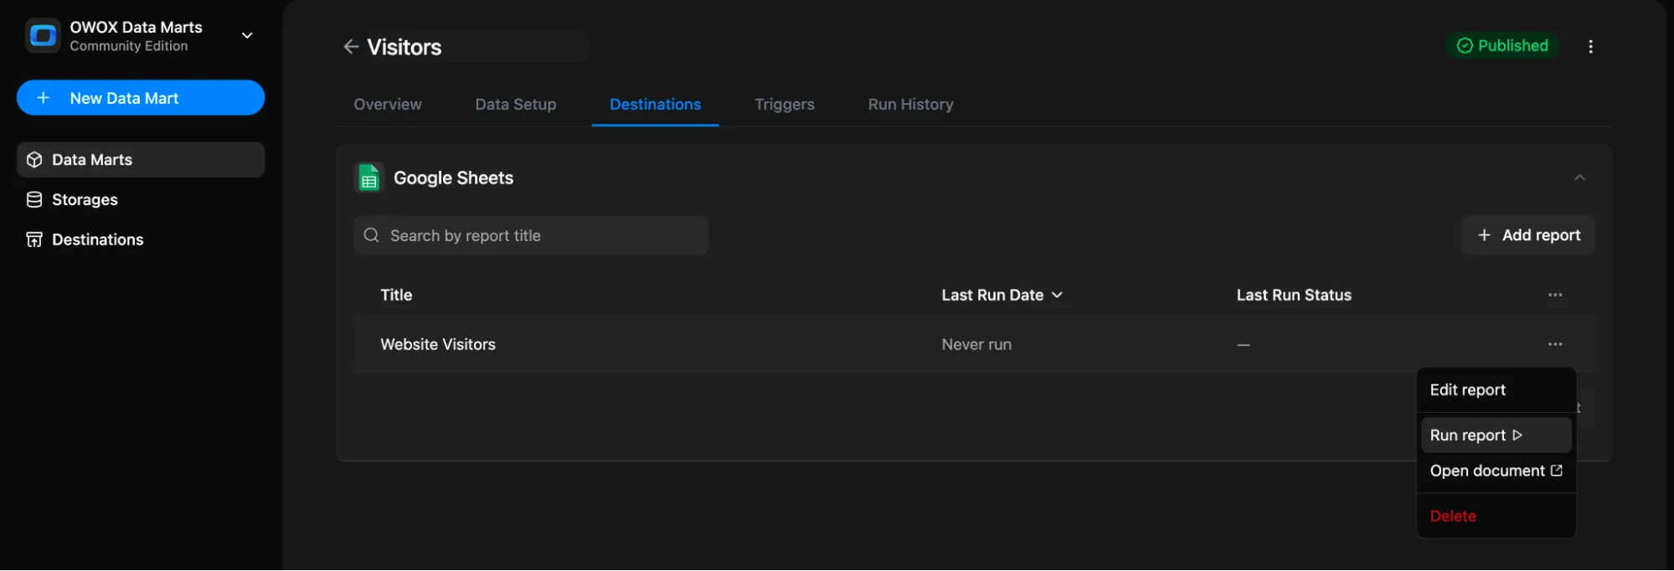1674x571 pixels.
Task: Click the table header three-dot options icon
Action: [x=1554, y=295]
